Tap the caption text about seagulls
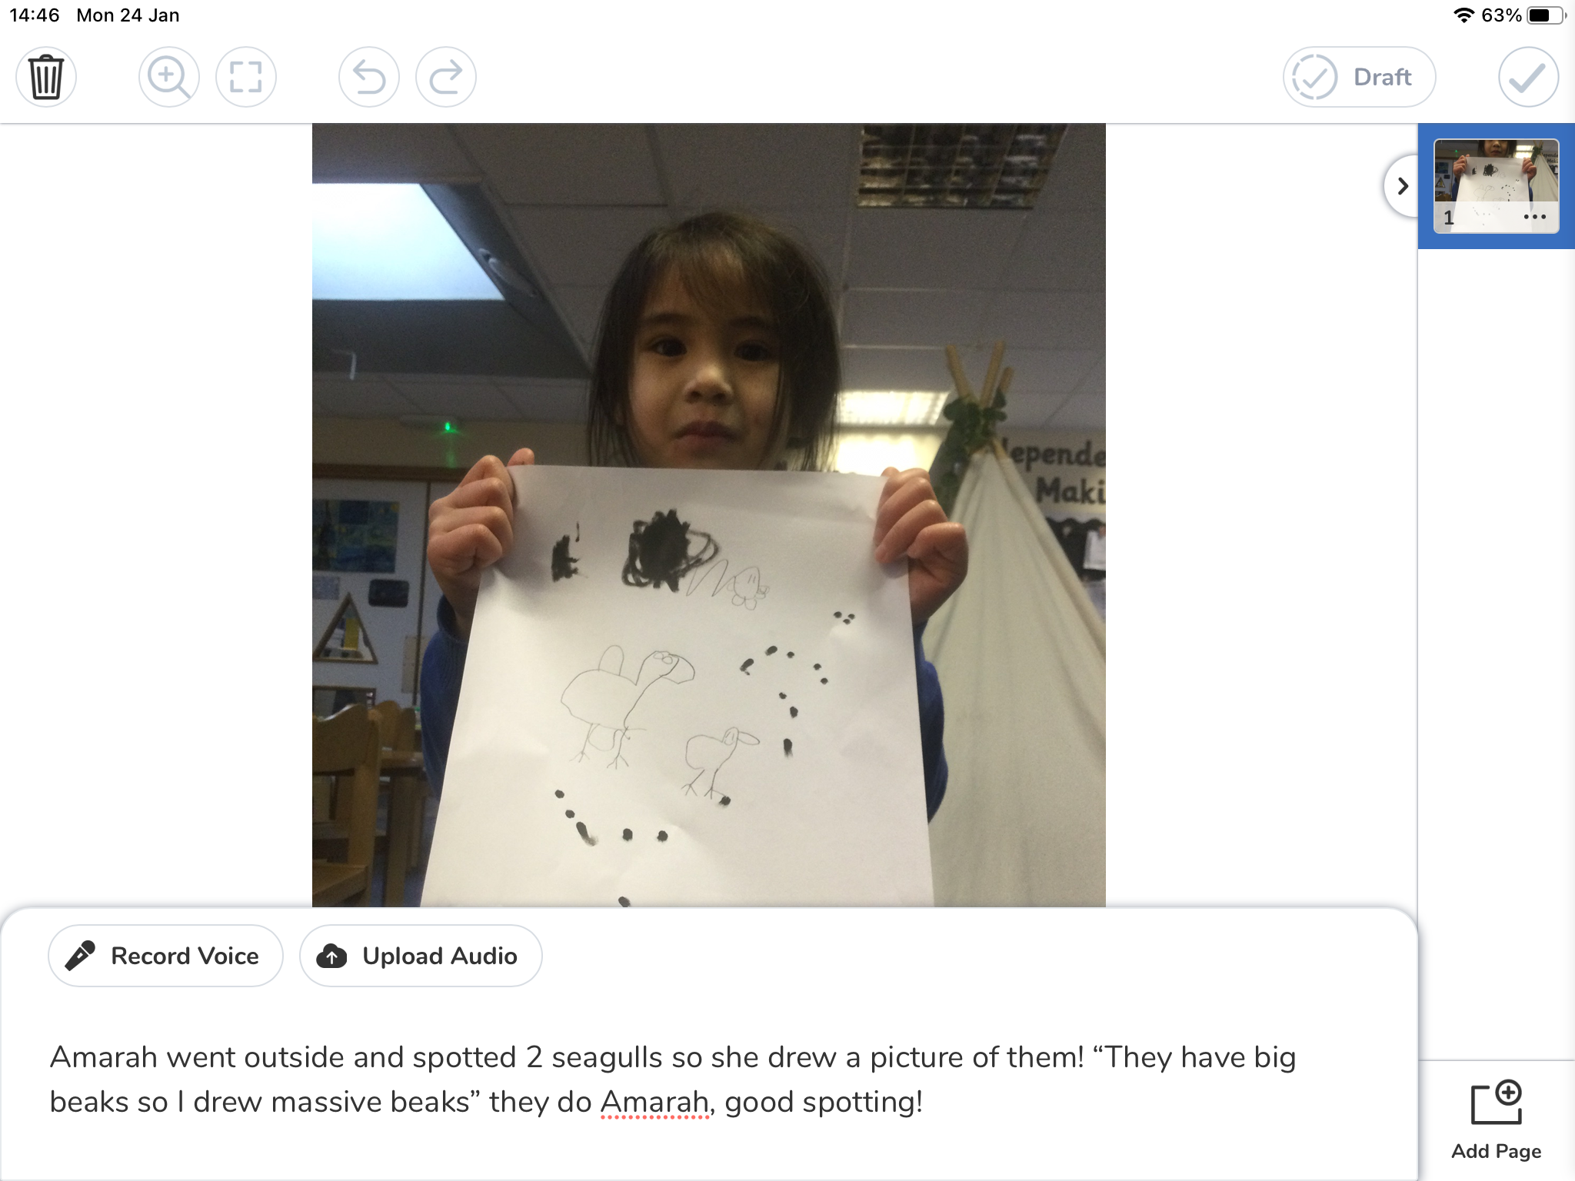The width and height of the screenshot is (1575, 1181). pos(673,1080)
